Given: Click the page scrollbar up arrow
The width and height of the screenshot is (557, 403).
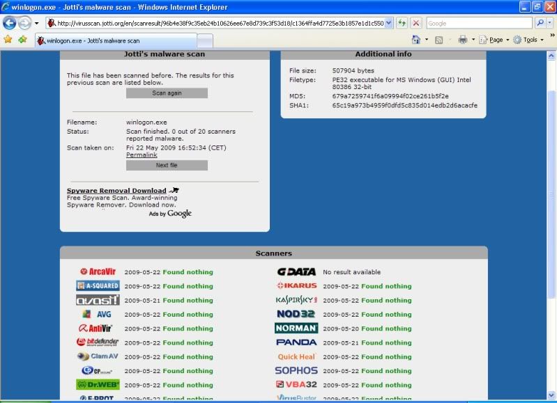Looking at the screenshot, I should coord(551,56).
